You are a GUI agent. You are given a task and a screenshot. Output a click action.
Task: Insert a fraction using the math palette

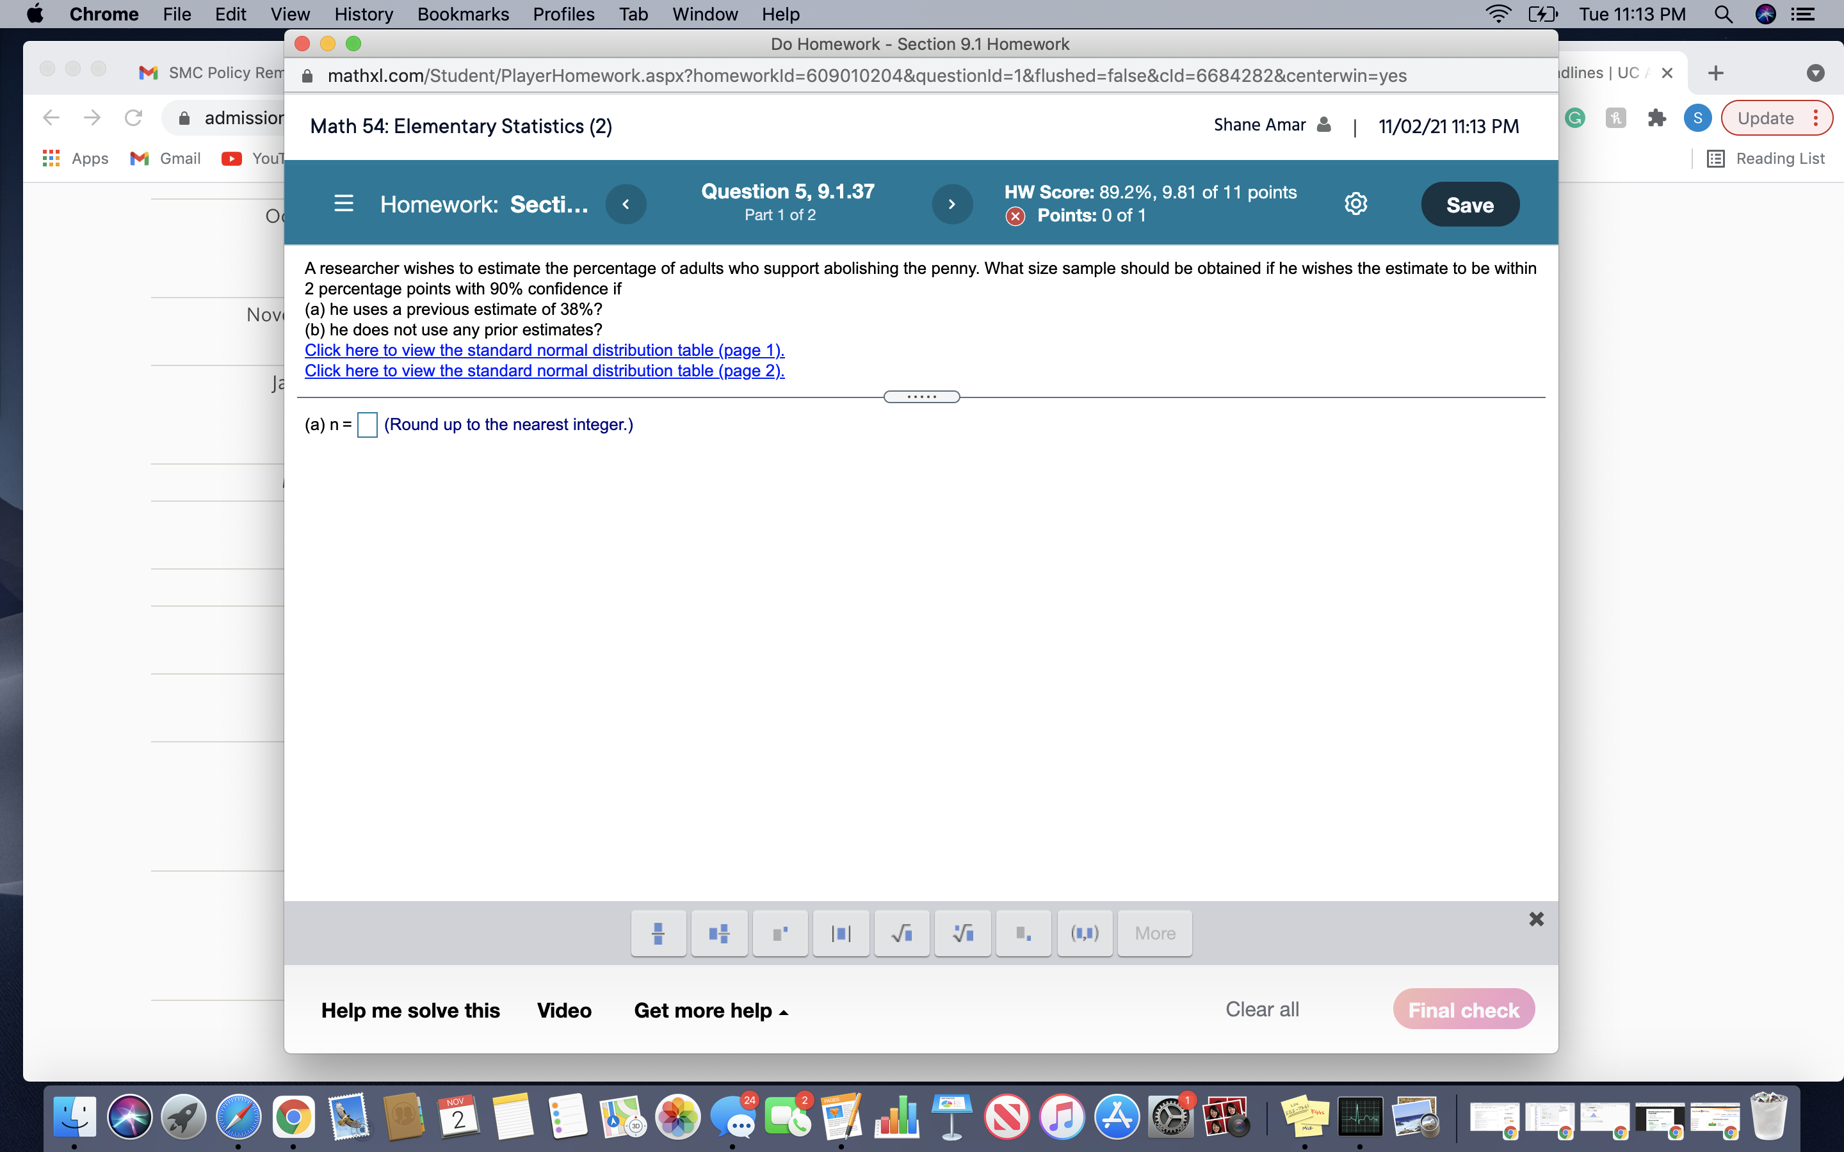tap(658, 933)
